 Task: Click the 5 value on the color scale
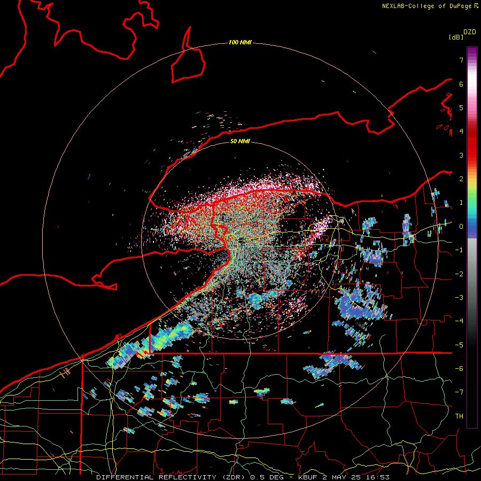[x=461, y=107]
